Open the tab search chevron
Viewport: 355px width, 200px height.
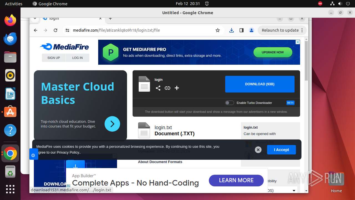point(35,19)
